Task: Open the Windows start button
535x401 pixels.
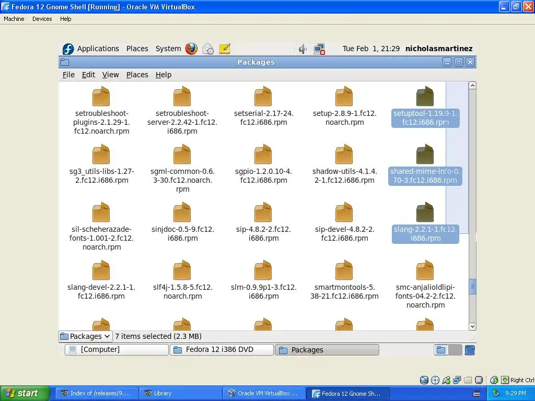Action: click(25, 393)
